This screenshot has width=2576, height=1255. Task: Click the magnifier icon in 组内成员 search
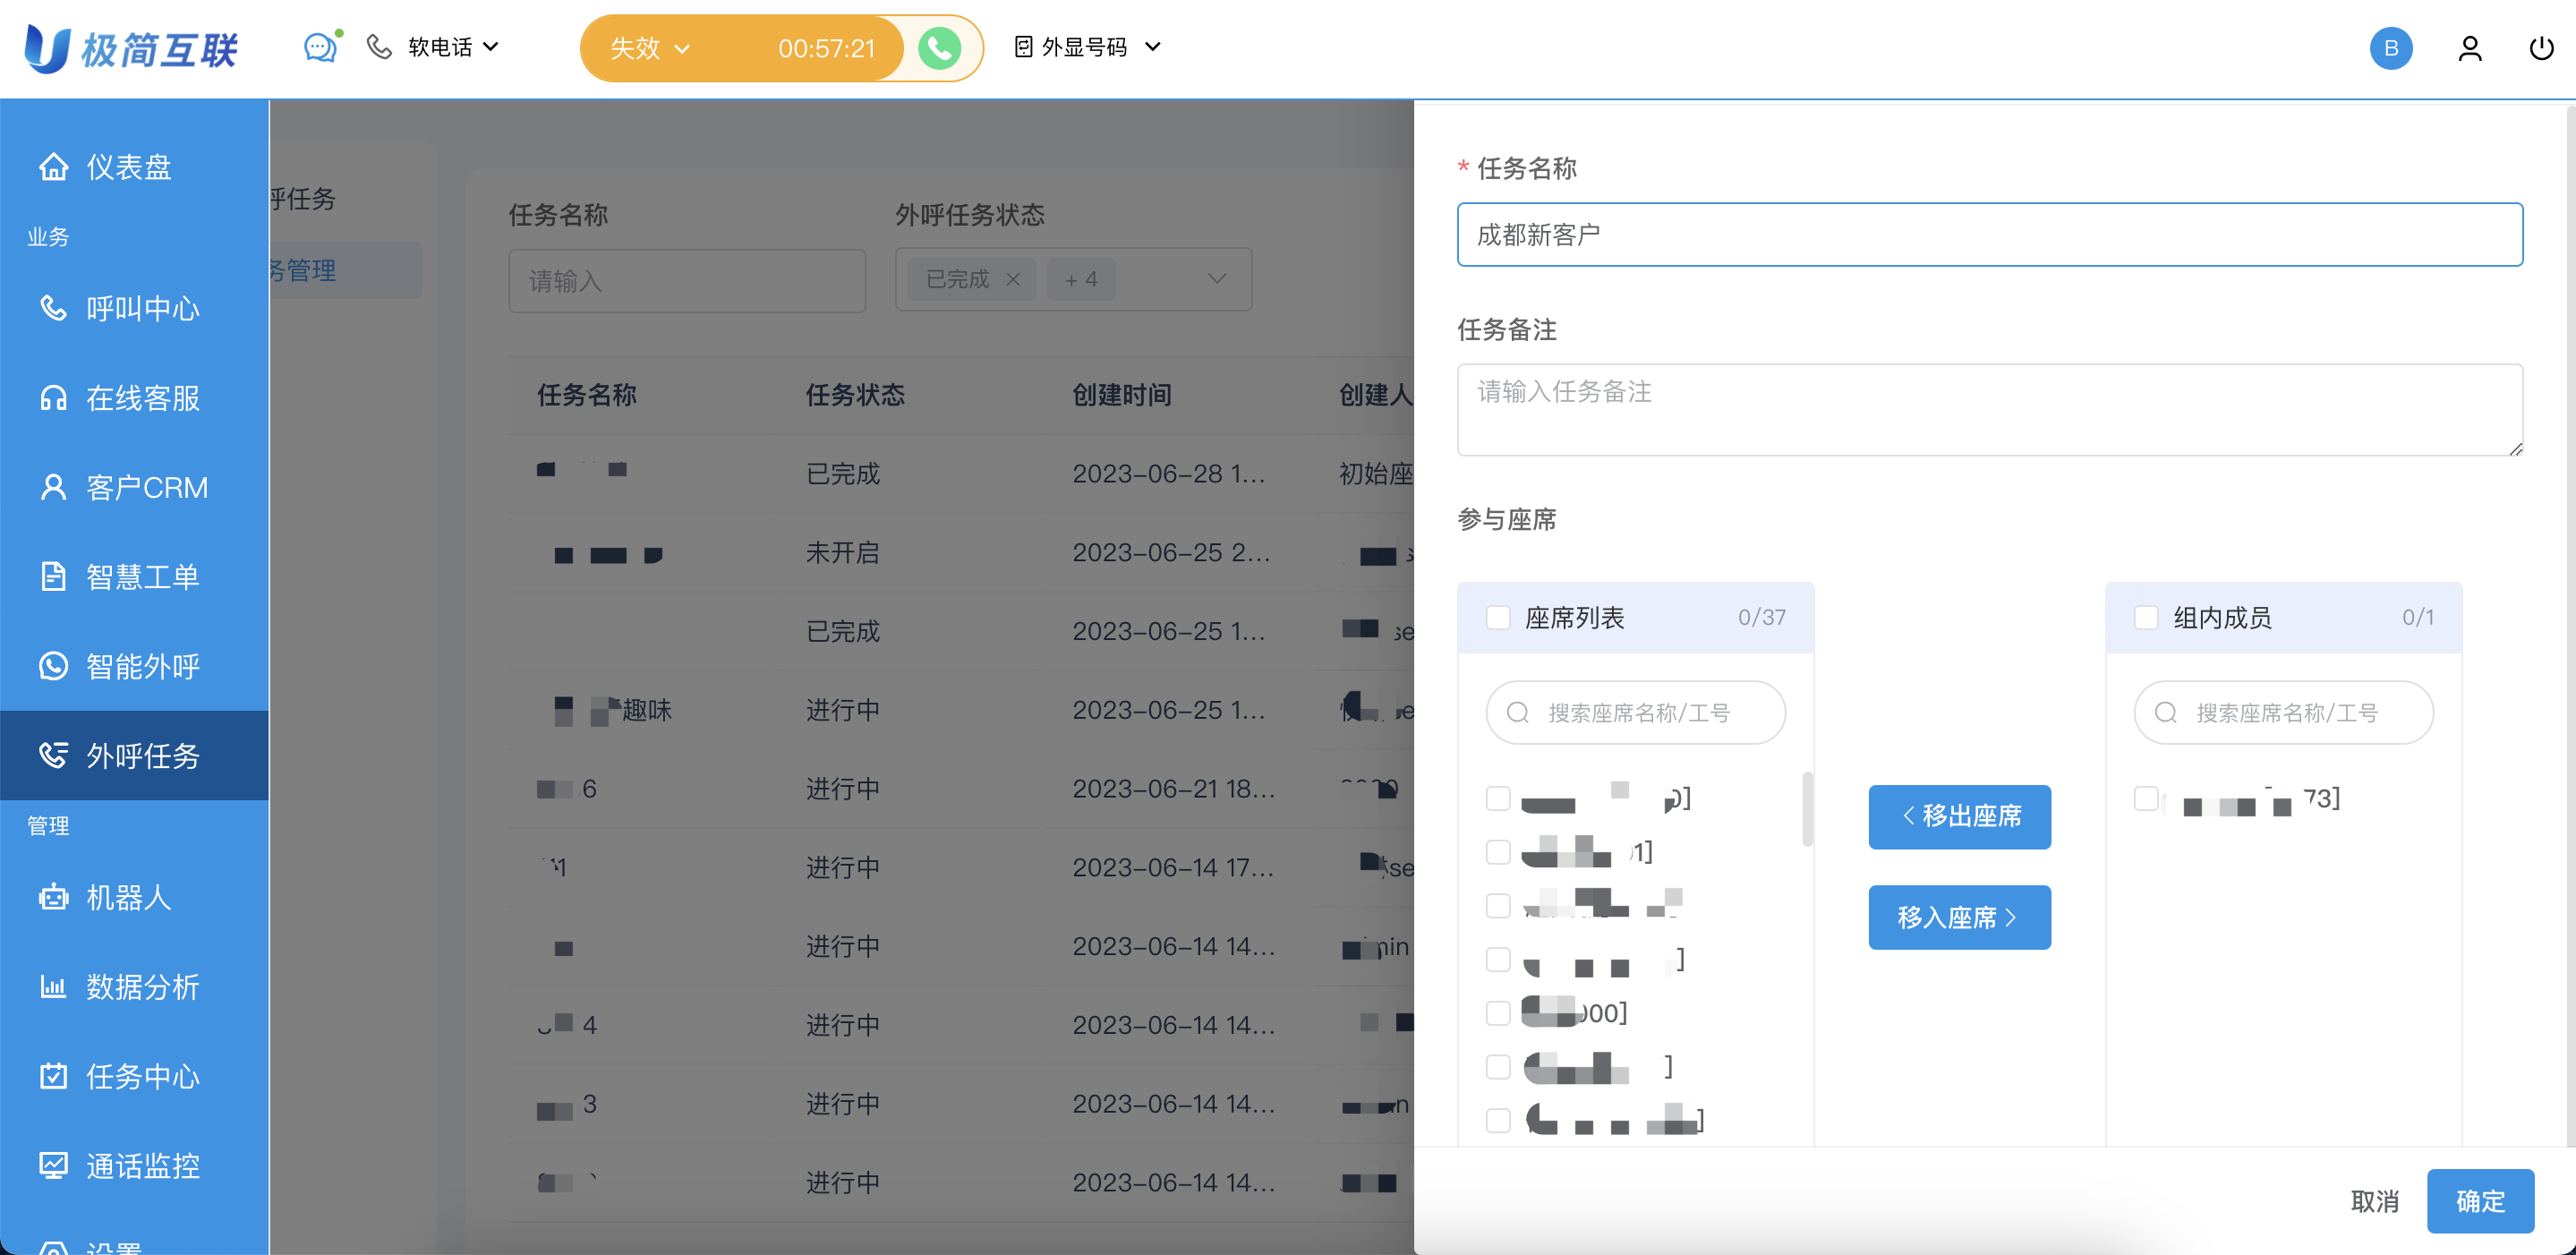(2165, 712)
